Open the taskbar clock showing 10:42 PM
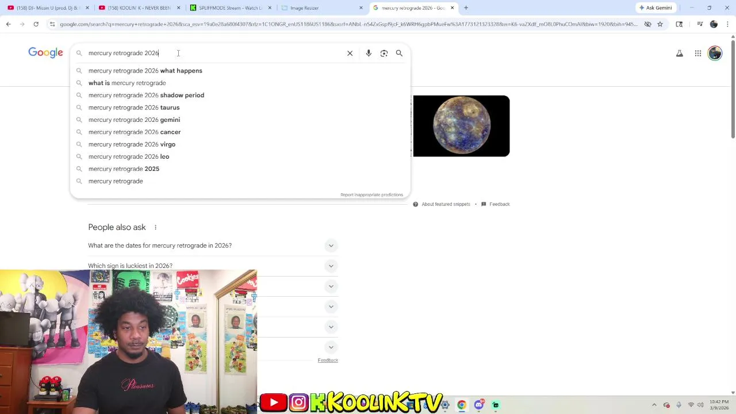Viewport: 736px width, 414px height. 719,405
